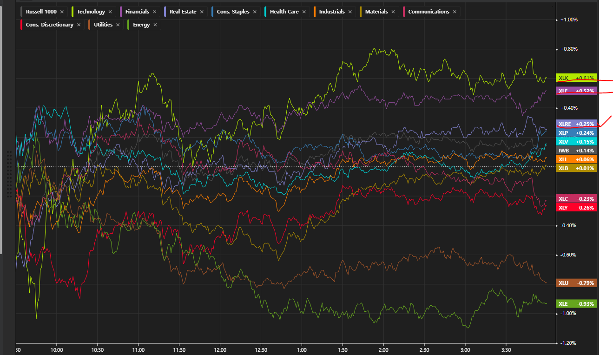Screen dimensions: 613x355
Task: Click the 12:00 time axis label
Action: (220, 350)
